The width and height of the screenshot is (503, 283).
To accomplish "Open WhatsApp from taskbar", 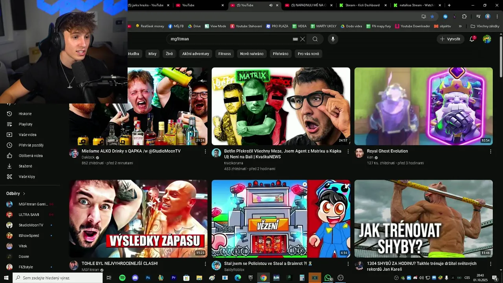I will pyautogui.click(x=328, y=278).
